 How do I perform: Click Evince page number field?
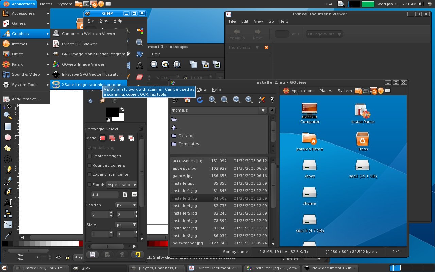282,34
